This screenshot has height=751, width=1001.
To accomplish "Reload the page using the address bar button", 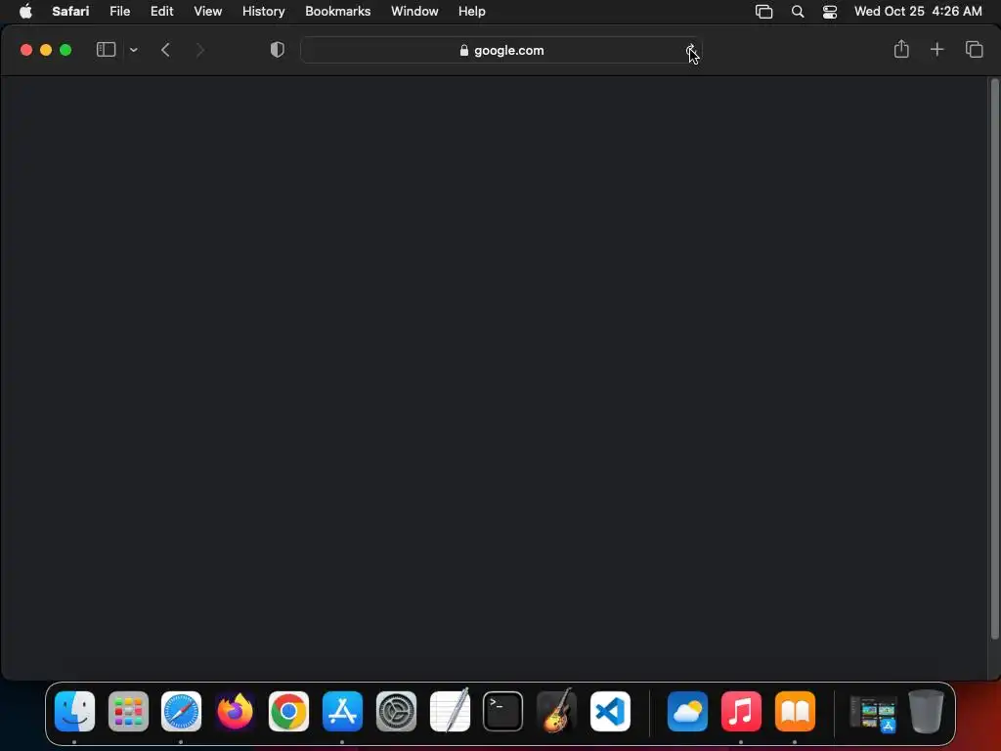I will 690,51.
